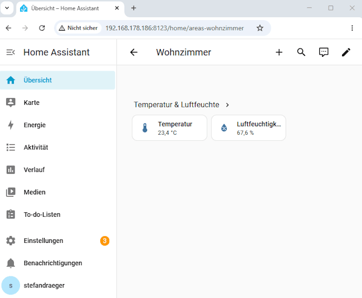
Task: Click the To-do-Listen clipboard icon
Action: point(11,214)
